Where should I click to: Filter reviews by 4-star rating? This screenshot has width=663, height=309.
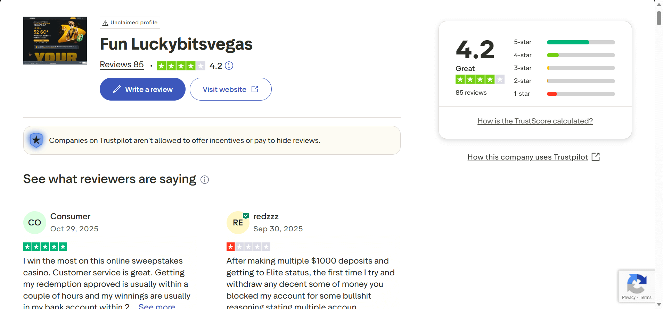[581, 55]
